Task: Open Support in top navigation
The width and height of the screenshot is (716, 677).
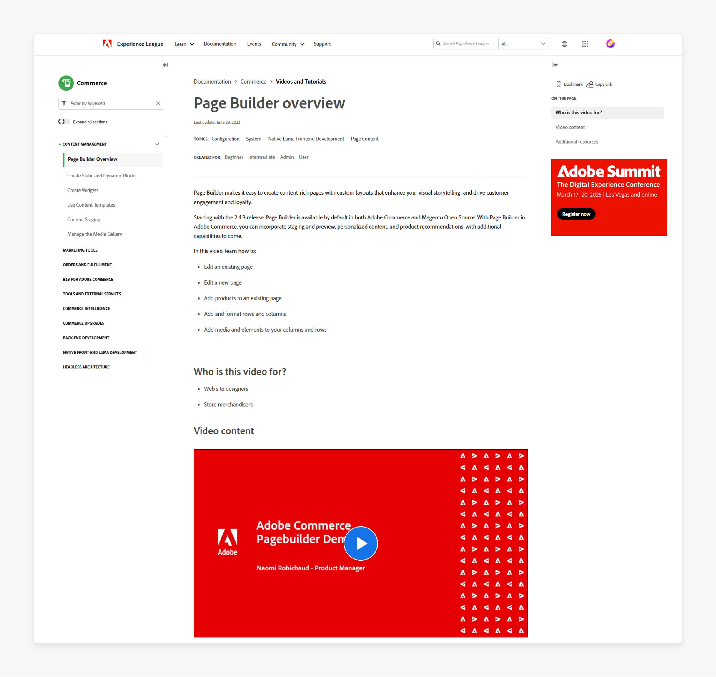Action: pos(322,44)
